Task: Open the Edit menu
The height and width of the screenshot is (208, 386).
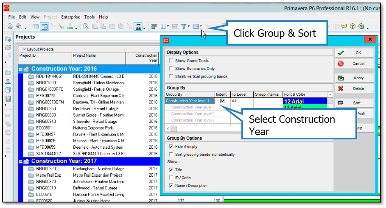Action: pos(22,17)
